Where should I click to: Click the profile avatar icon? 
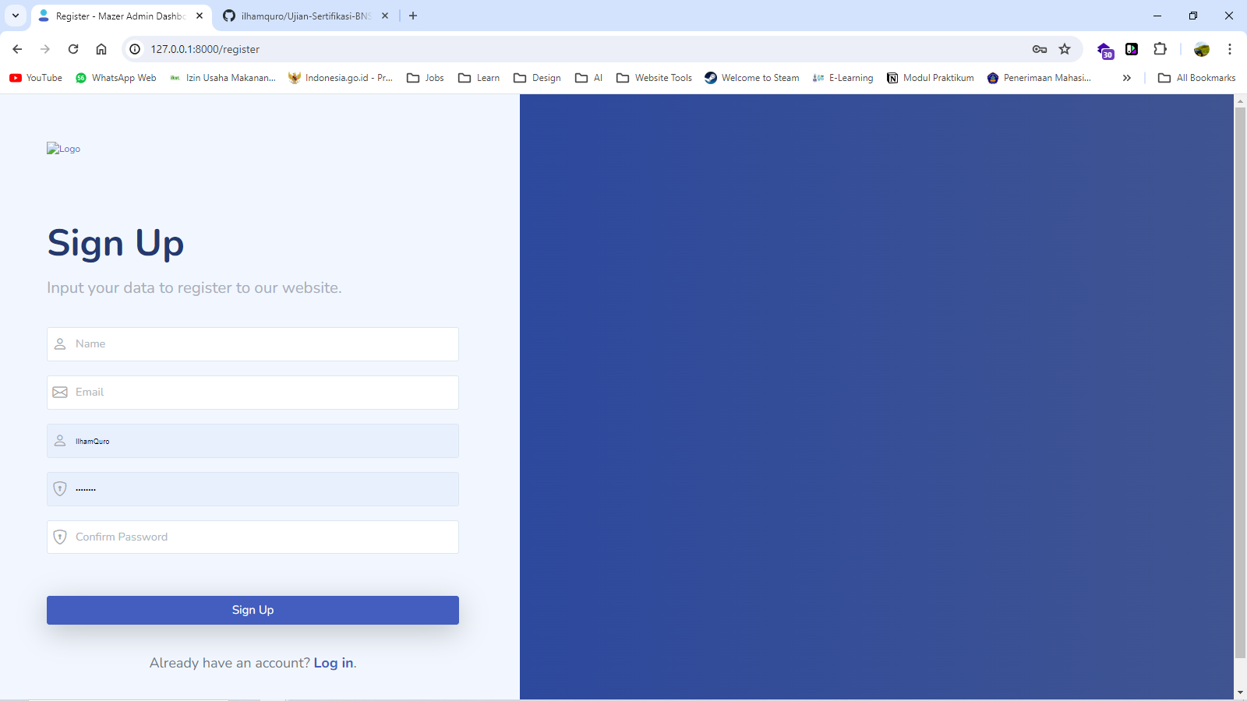pos(1202,49)
